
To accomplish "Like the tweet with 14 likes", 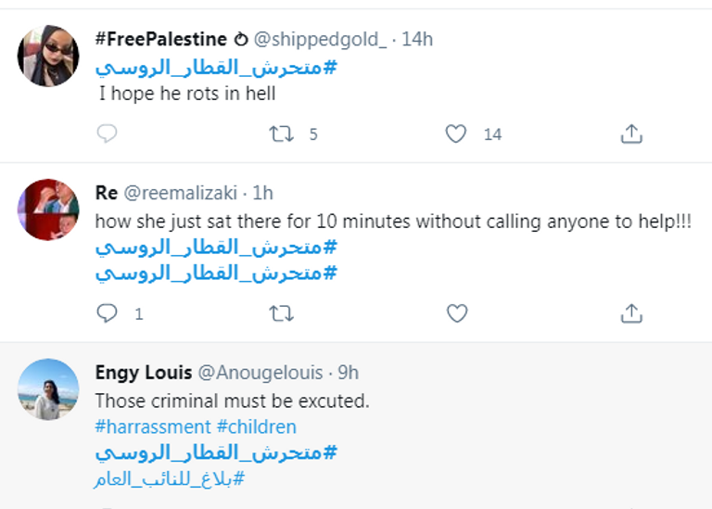I will [456, 134].
